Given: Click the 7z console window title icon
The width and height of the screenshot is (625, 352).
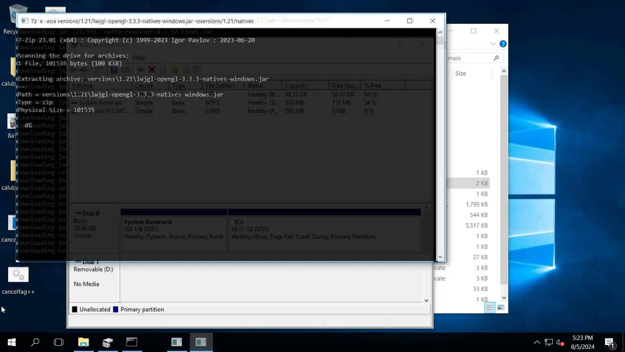Looking at the screenshot, I should point(24,21).
